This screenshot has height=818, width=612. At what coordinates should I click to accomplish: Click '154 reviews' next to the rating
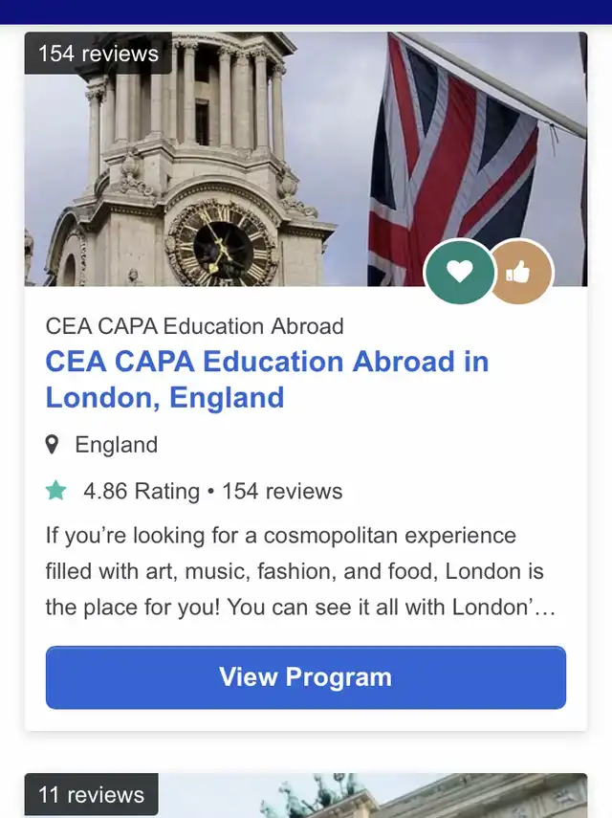coord(282,492)
